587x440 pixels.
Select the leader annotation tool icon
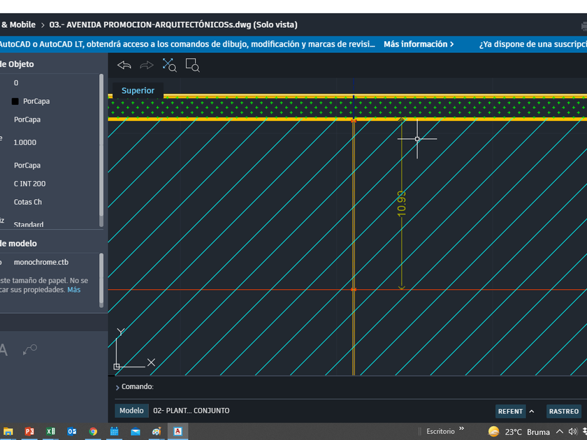click(29, 349)
